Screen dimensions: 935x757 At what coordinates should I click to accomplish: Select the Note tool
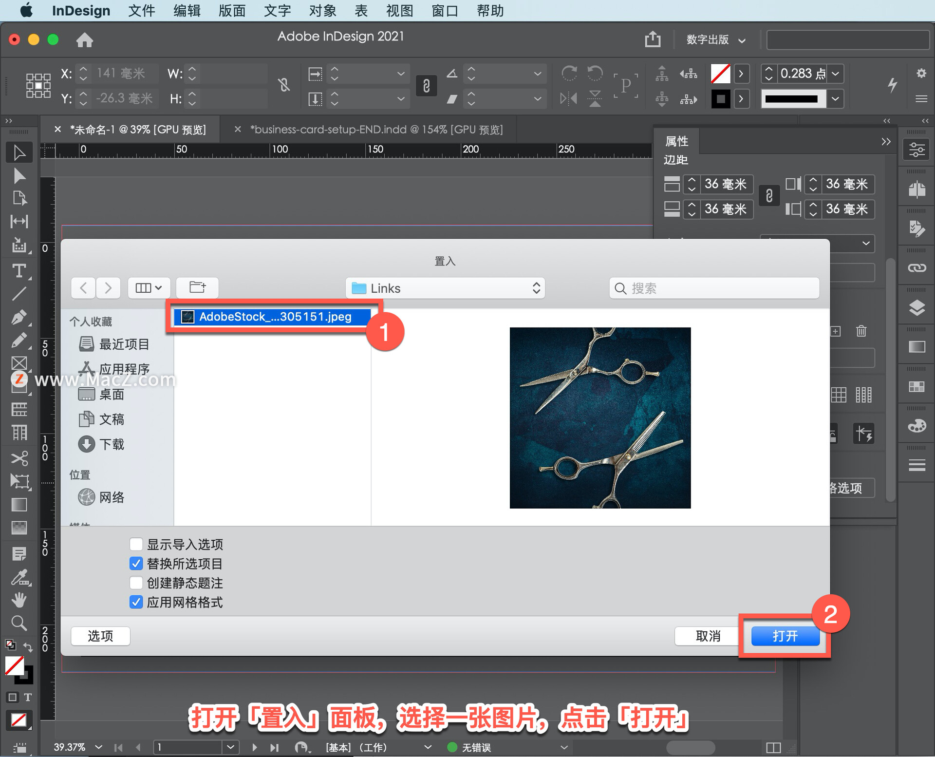(19, 554)
